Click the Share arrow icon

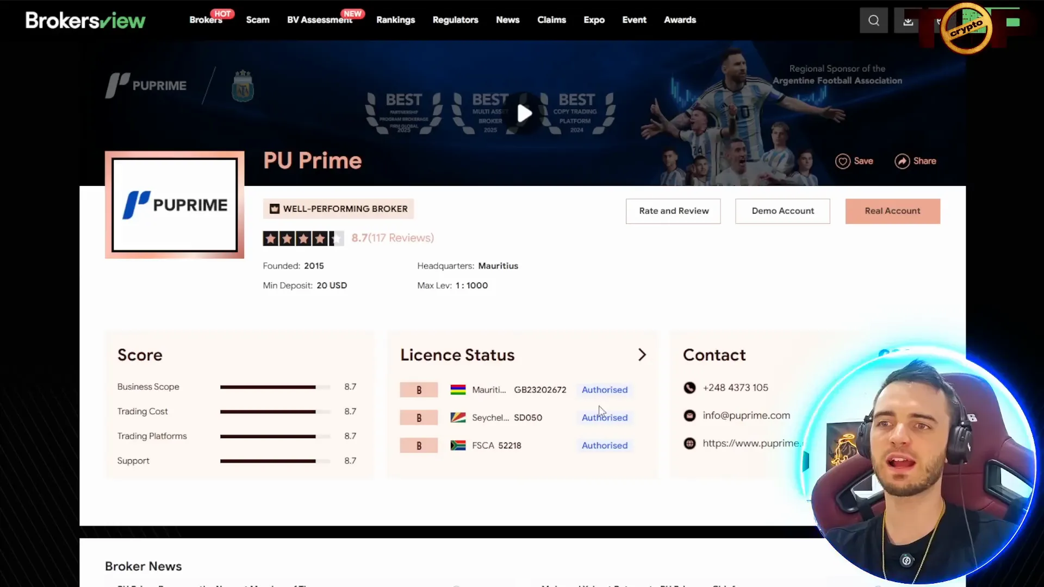click(x=902, y=161)
